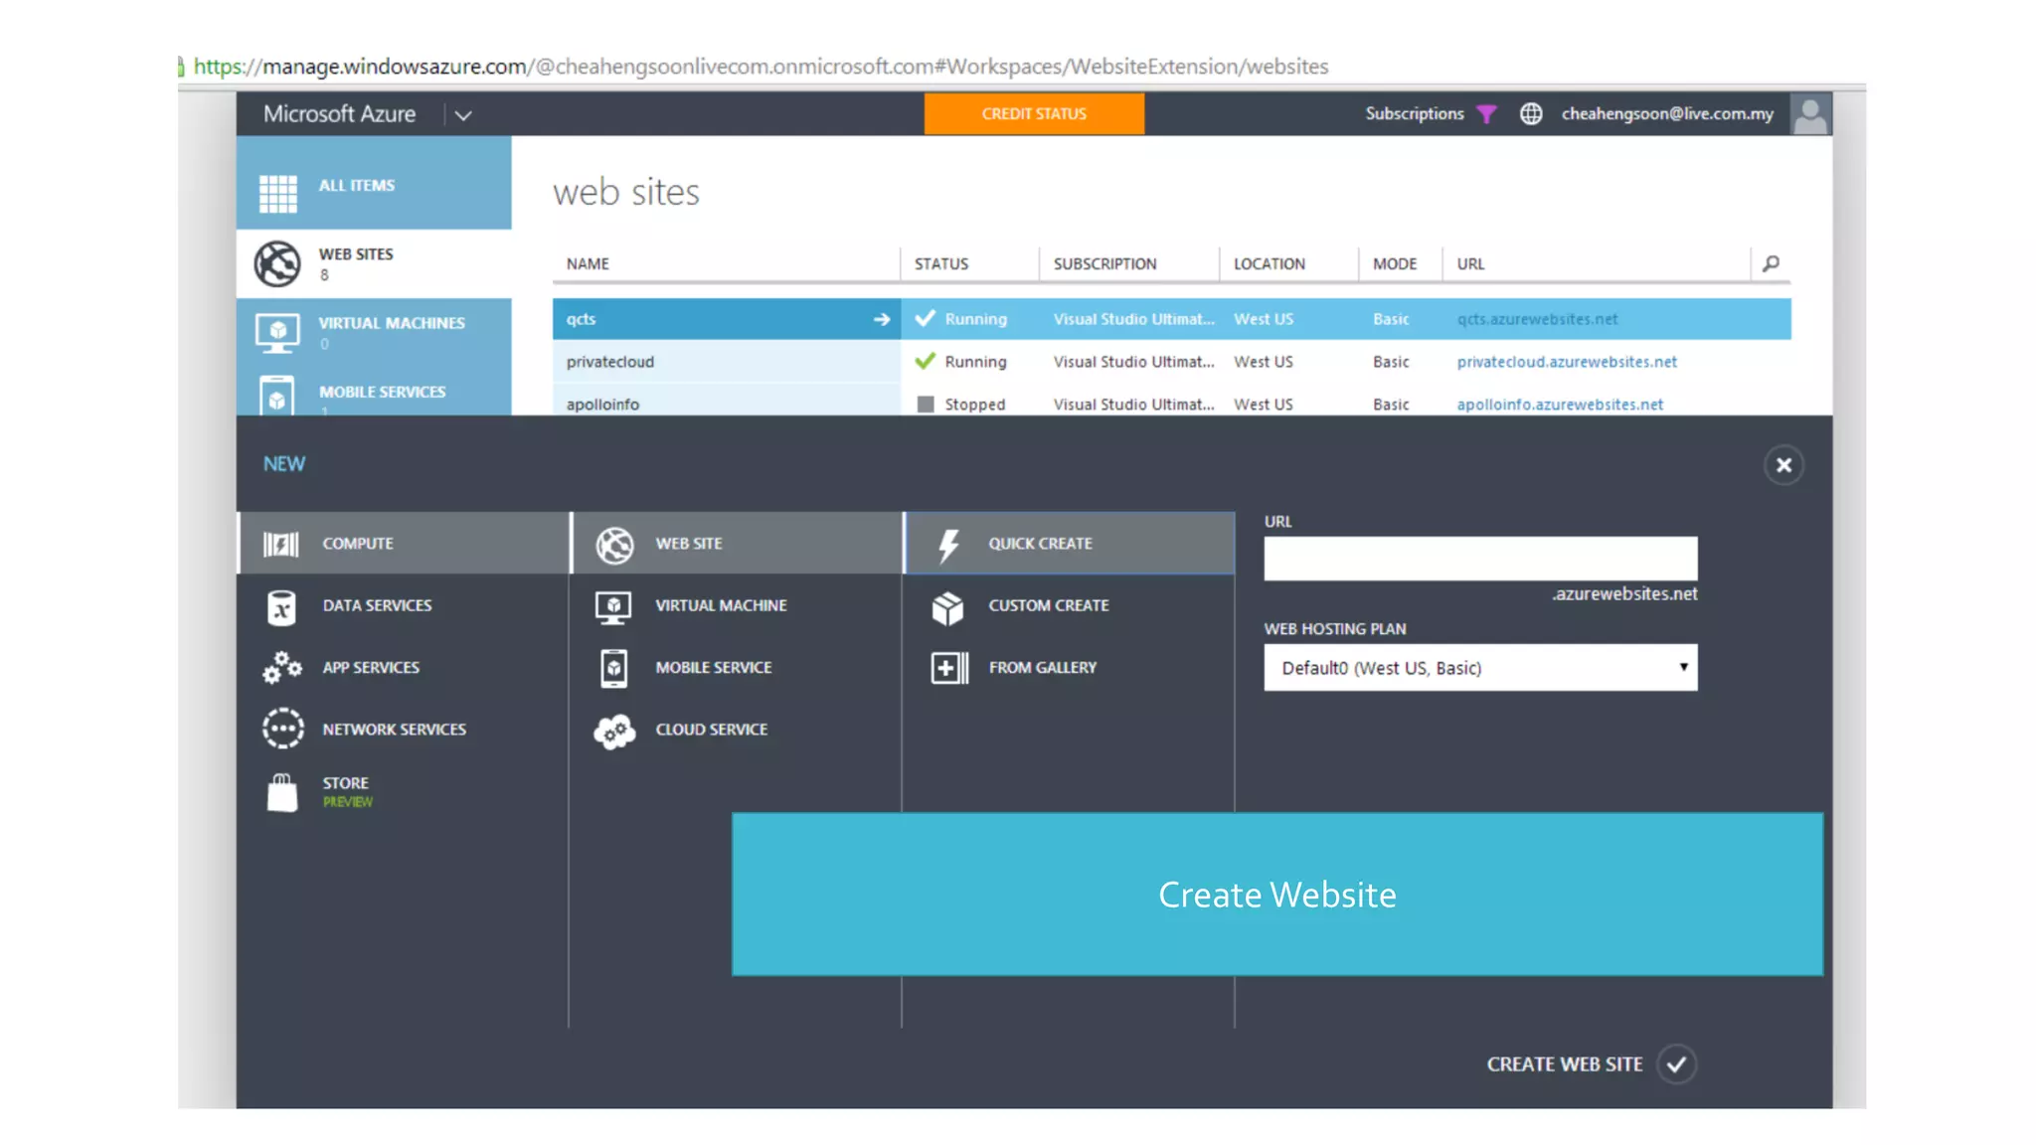This screenshot has width=2036, height=1145.
Task: Click the Create Web Site button label
Action: 1564,1064
